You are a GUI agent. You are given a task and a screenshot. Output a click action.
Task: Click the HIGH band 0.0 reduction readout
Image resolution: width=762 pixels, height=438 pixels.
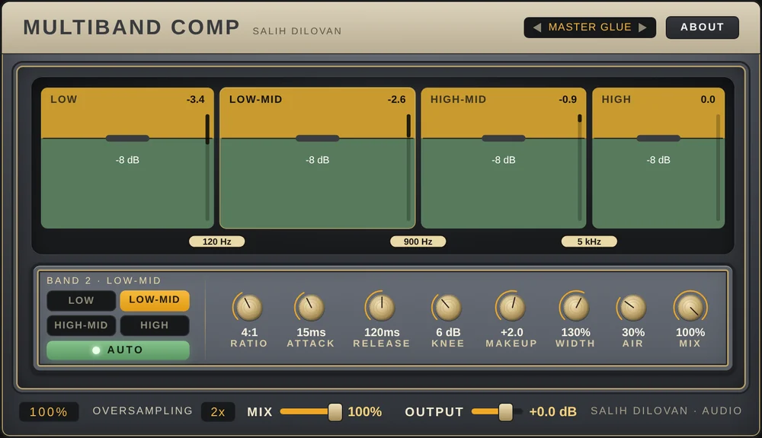click(708, 100)
